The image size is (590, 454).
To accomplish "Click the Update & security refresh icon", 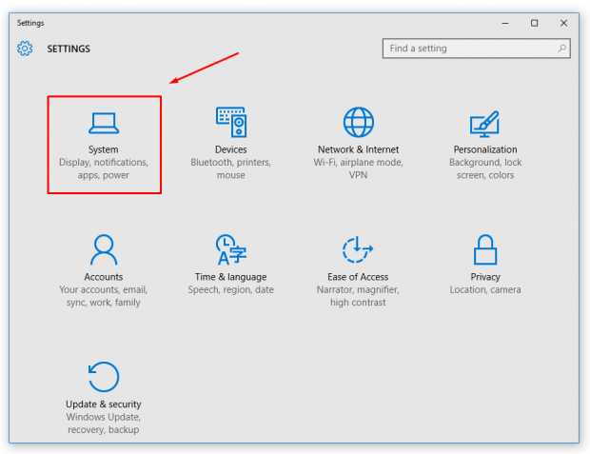I will [x=103, y=377].
